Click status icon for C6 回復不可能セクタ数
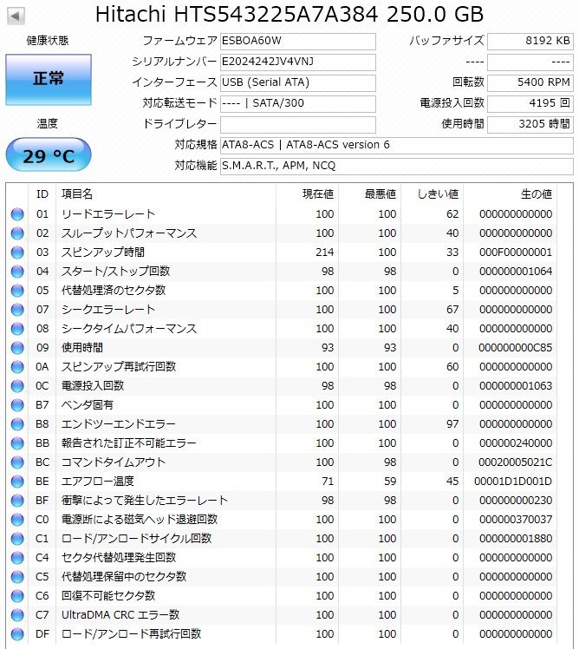 (x=17, y=596)
